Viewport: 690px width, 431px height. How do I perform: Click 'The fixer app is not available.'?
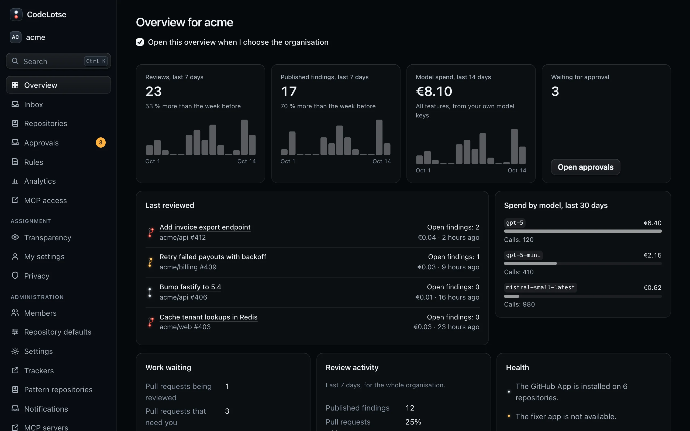[x=566, y=416]
